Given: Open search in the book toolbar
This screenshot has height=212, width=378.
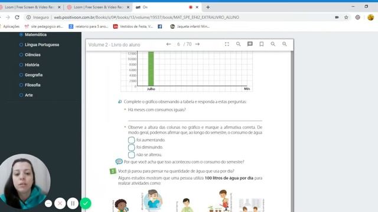Looking at the screenshot, I should click(238, 44).
